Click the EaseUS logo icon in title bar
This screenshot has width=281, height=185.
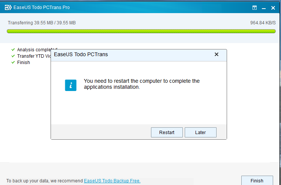pyautogui.click(x=8, y=7)
